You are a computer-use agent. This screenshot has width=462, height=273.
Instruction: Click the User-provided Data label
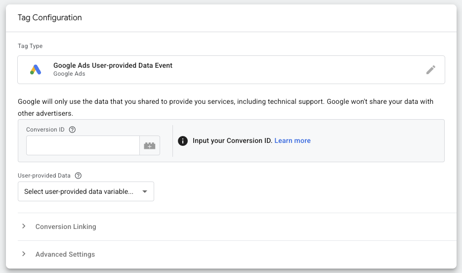click(x=44, y=176)
